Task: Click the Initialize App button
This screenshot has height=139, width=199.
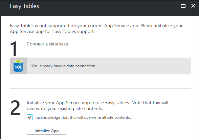Action: click(x=46, y=131)
